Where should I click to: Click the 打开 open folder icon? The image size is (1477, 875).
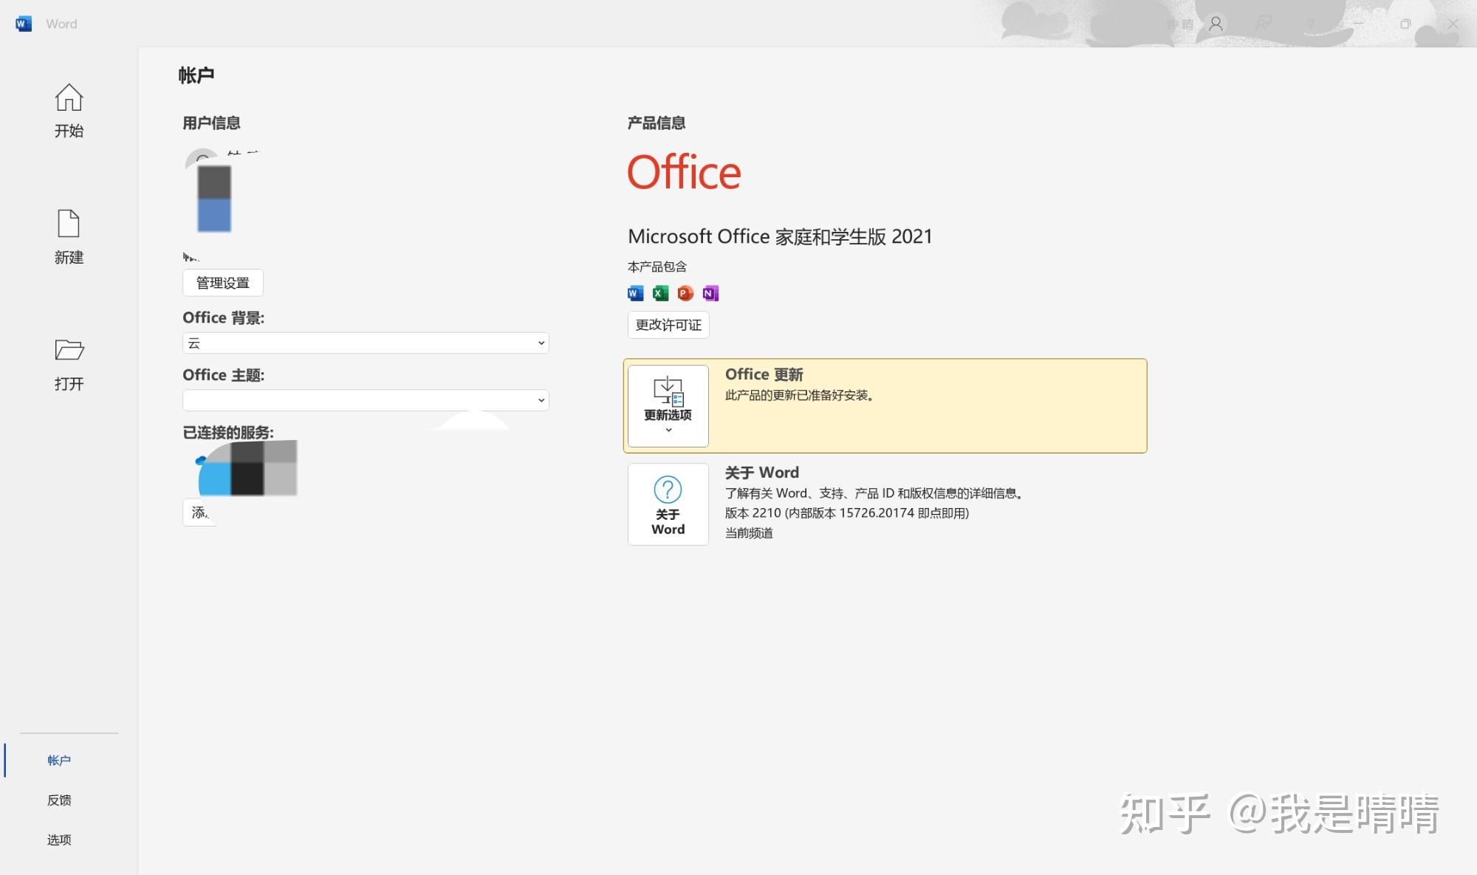[69, 350]
